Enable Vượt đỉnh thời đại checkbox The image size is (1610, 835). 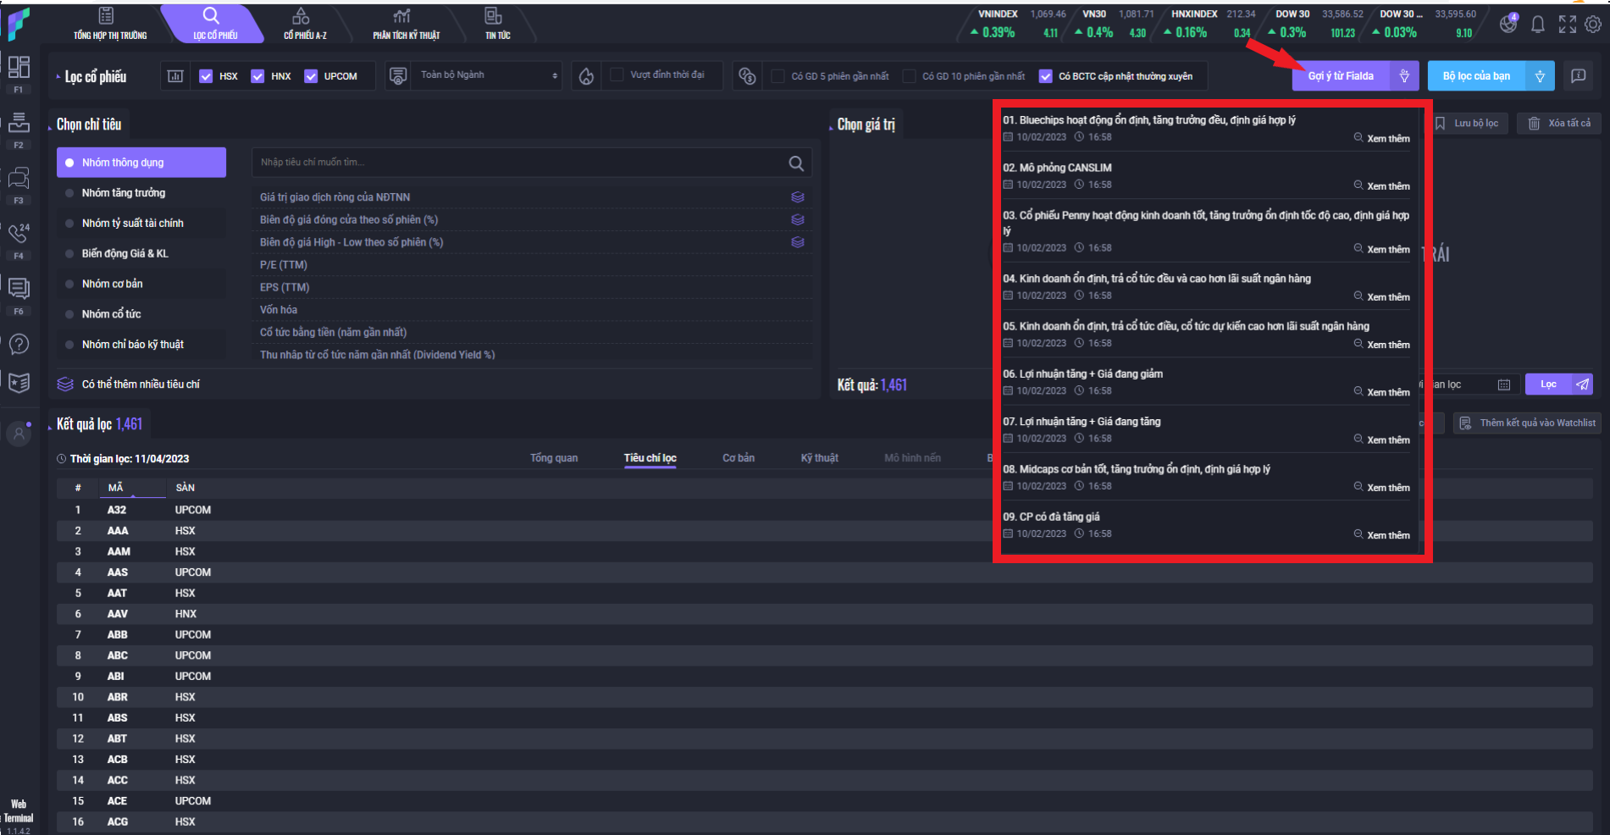point(617,75)
